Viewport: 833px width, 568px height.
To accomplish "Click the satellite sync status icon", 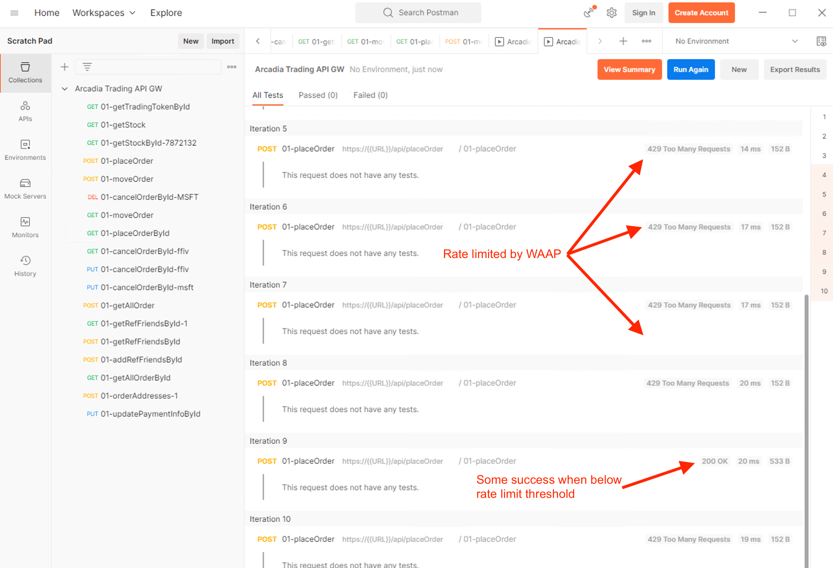I will tap(589, 13).
